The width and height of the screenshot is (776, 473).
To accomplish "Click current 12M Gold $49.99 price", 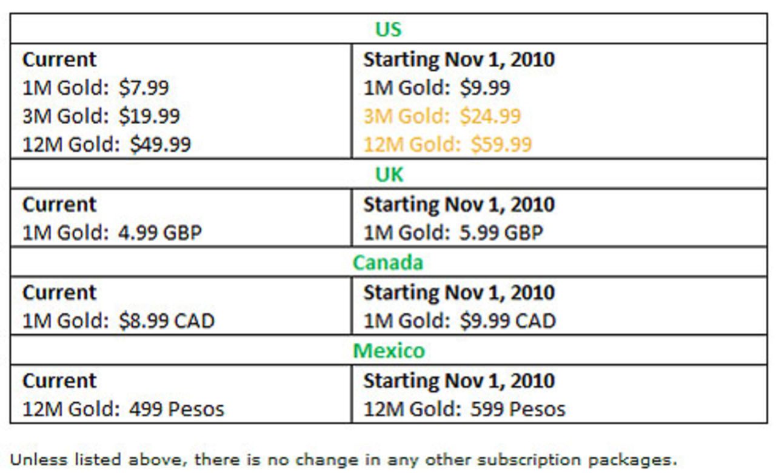I will click(x=107, y=144).
